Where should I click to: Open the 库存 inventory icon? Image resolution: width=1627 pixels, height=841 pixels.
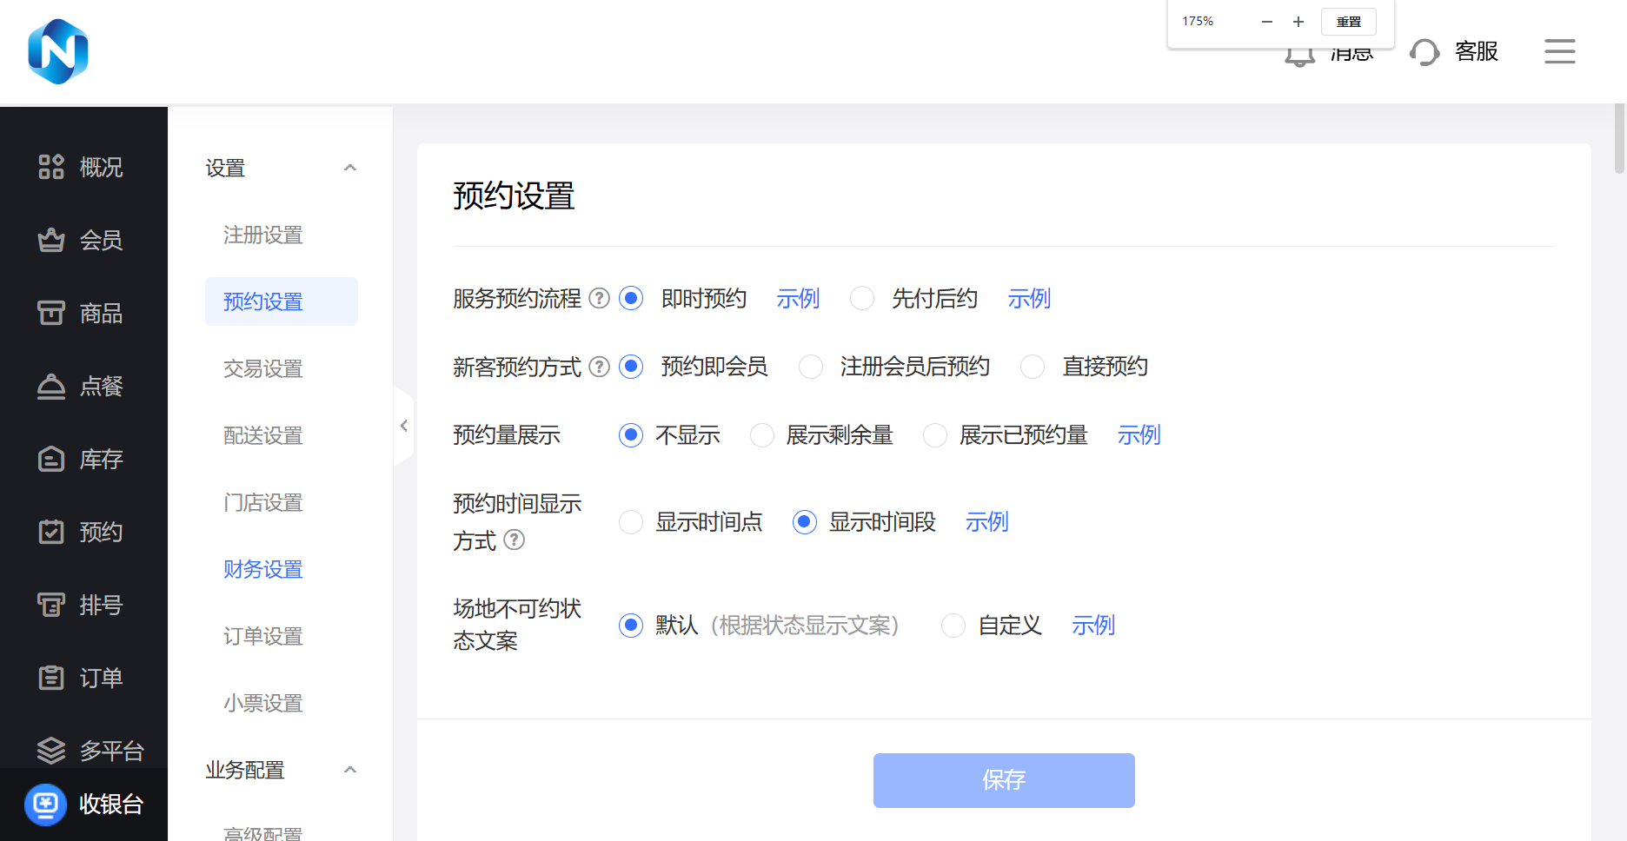[x=51, y=459]
